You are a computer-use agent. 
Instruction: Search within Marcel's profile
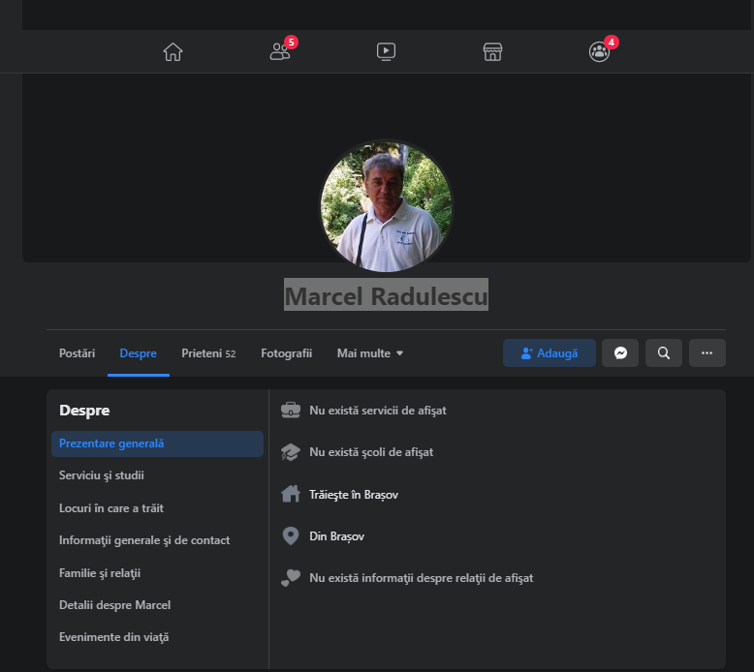point(664,353)
